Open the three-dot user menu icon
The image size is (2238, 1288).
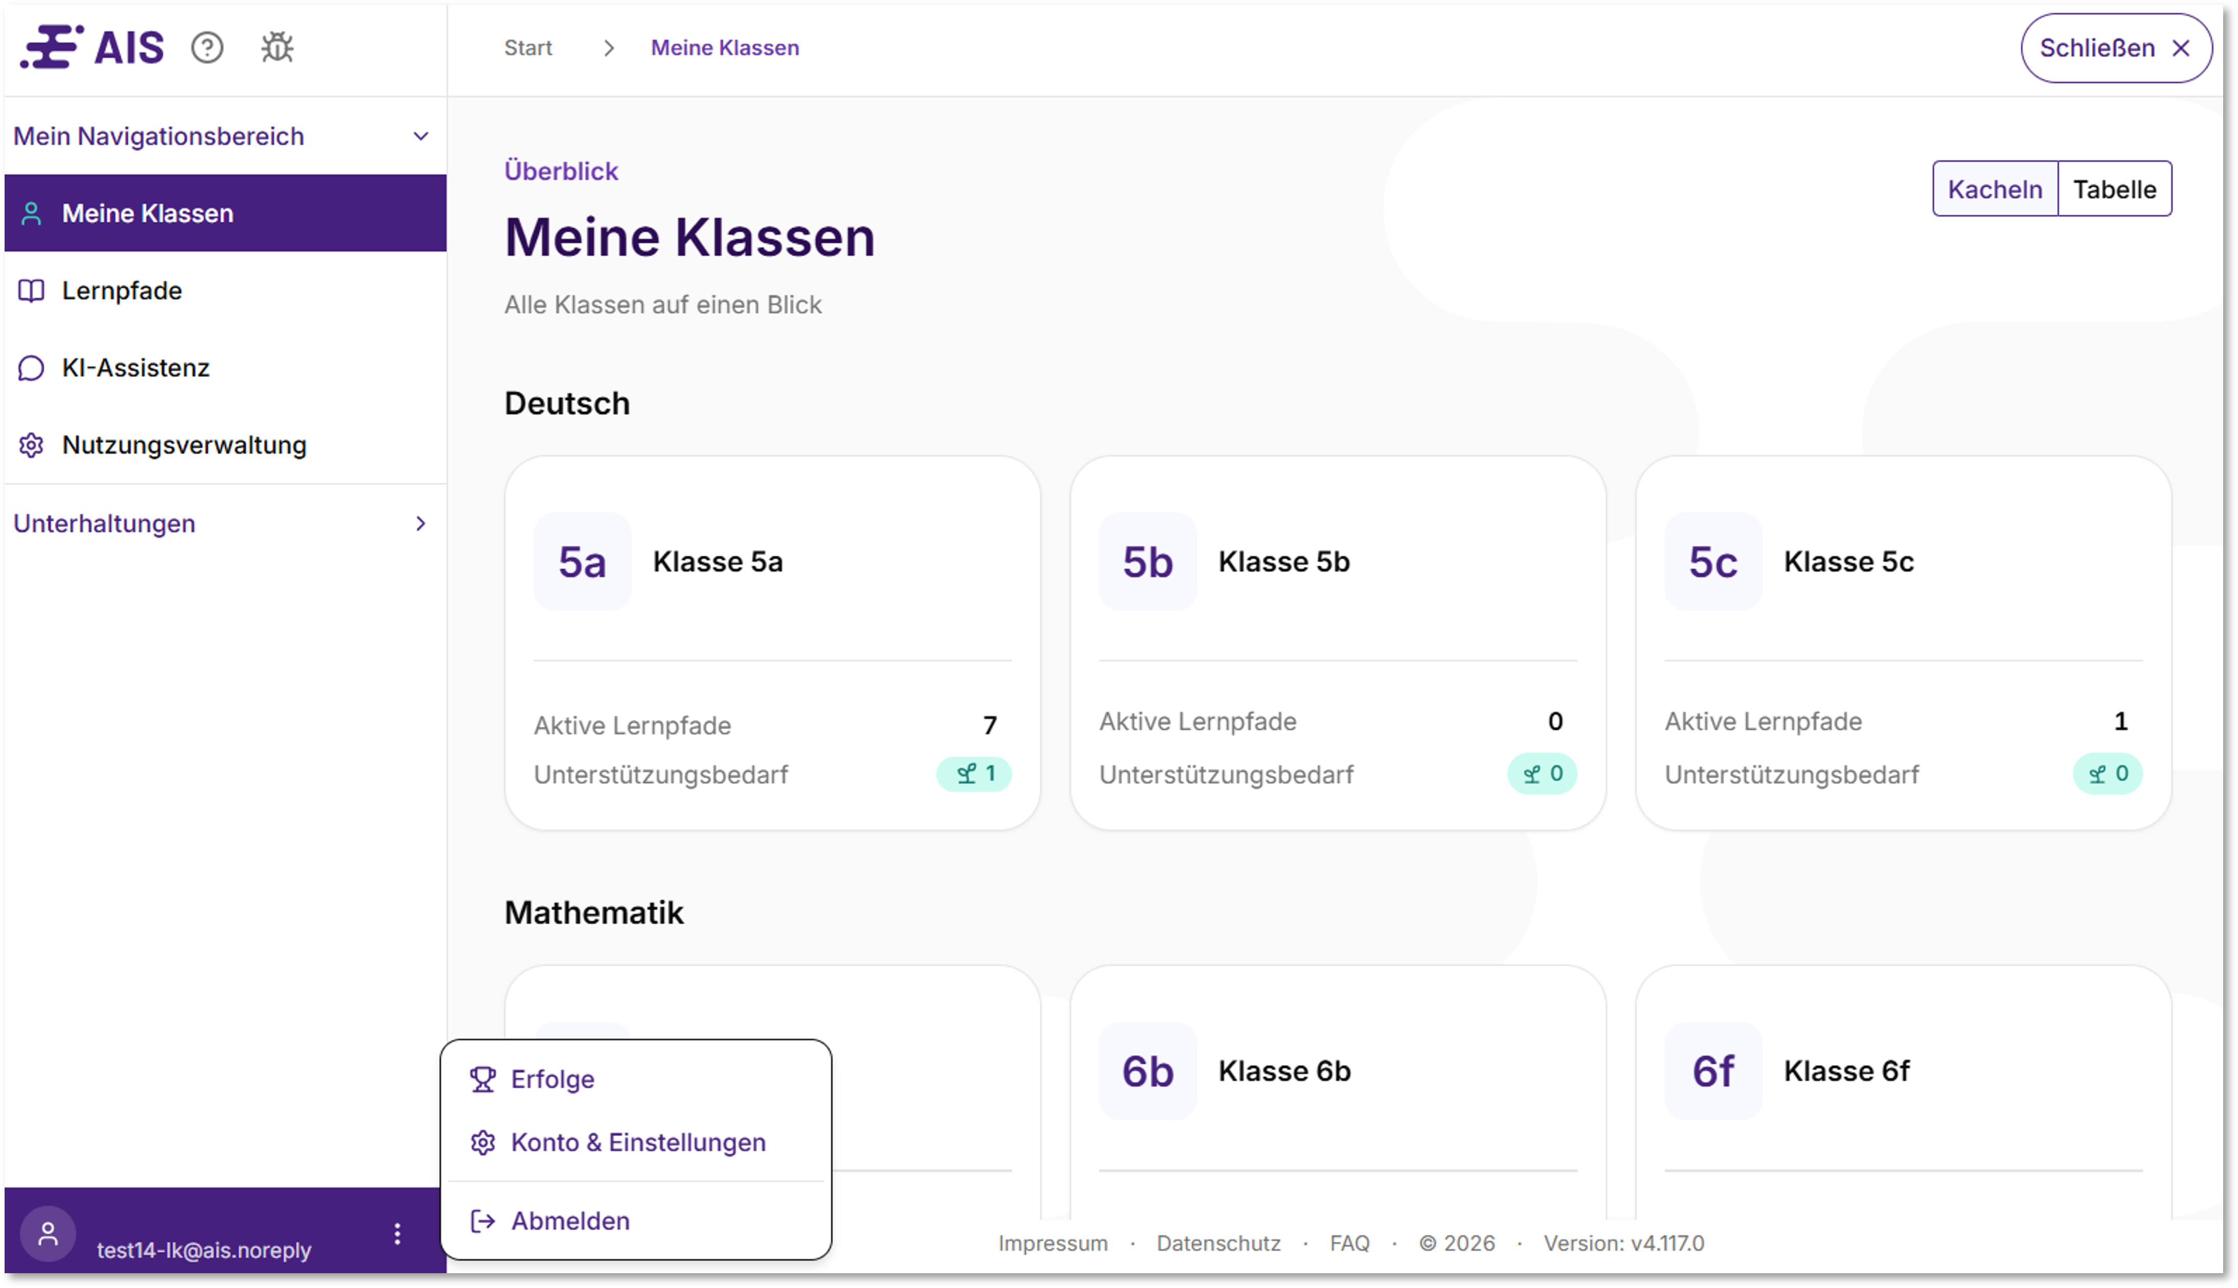point(397,1233)
